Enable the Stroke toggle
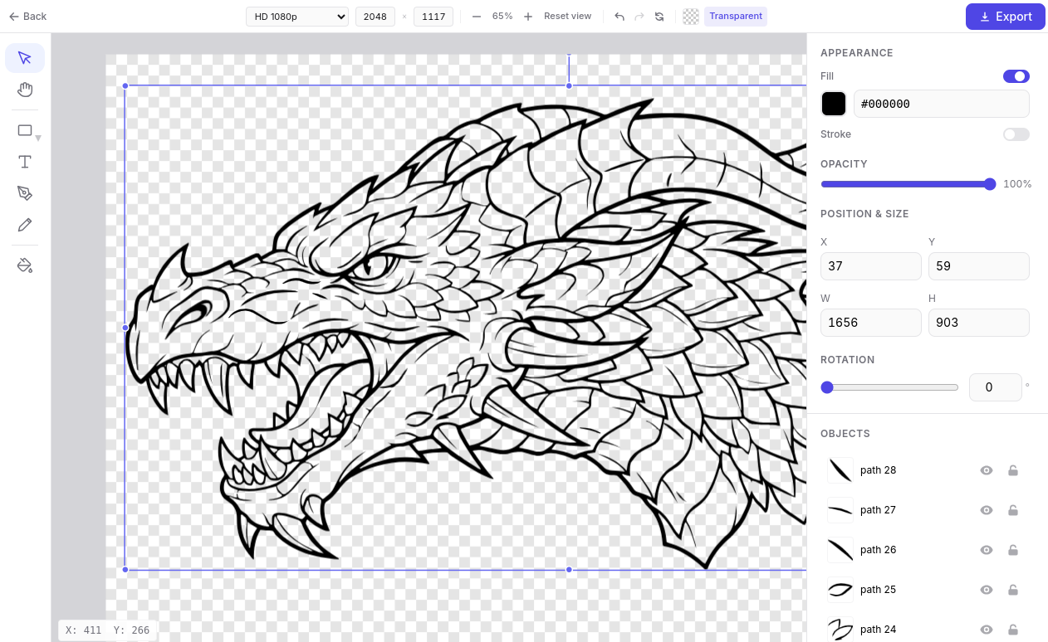 tap(1016, 134)
